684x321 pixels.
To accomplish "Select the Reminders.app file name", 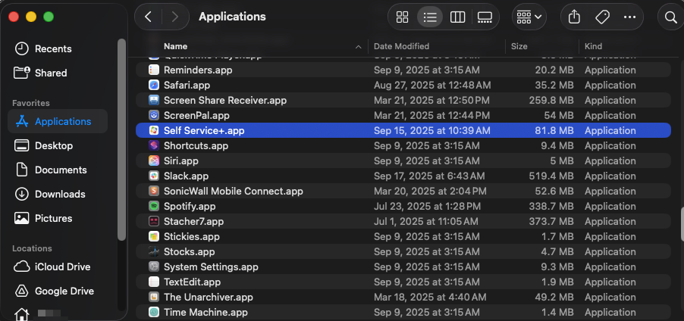I will [x=198, y=70].
